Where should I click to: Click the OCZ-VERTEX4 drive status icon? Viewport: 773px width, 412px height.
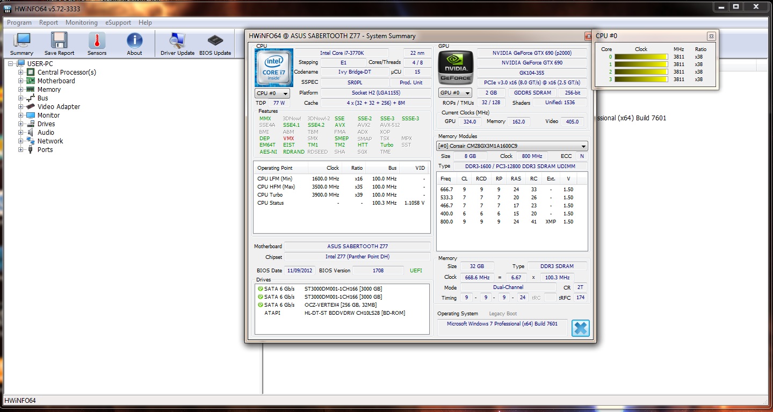261,305
